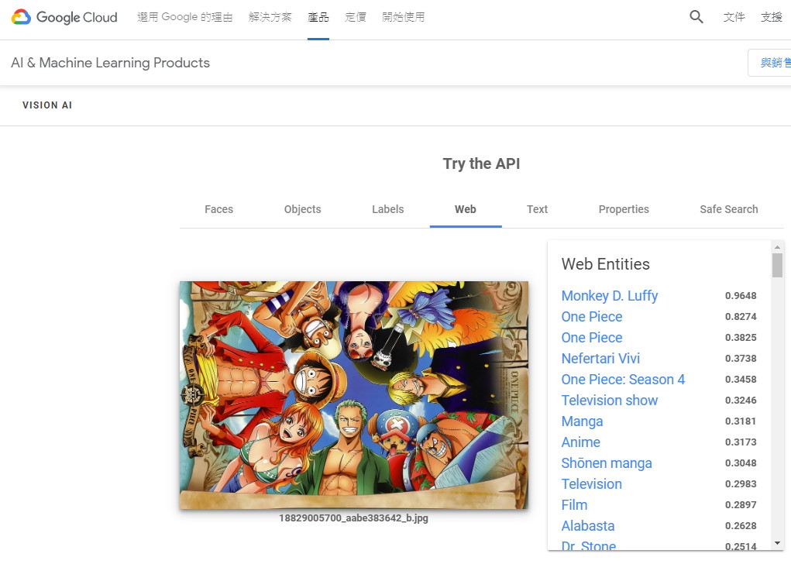The width and height of the screenshot is (791, 564).
Task: Select the Web tab
Action: coord(466,209)
